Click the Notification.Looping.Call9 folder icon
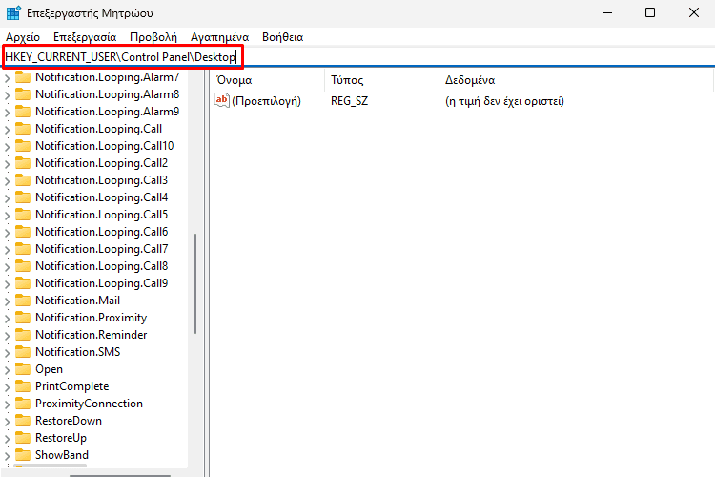Screen dimensions: 715x477 (23, 283)
